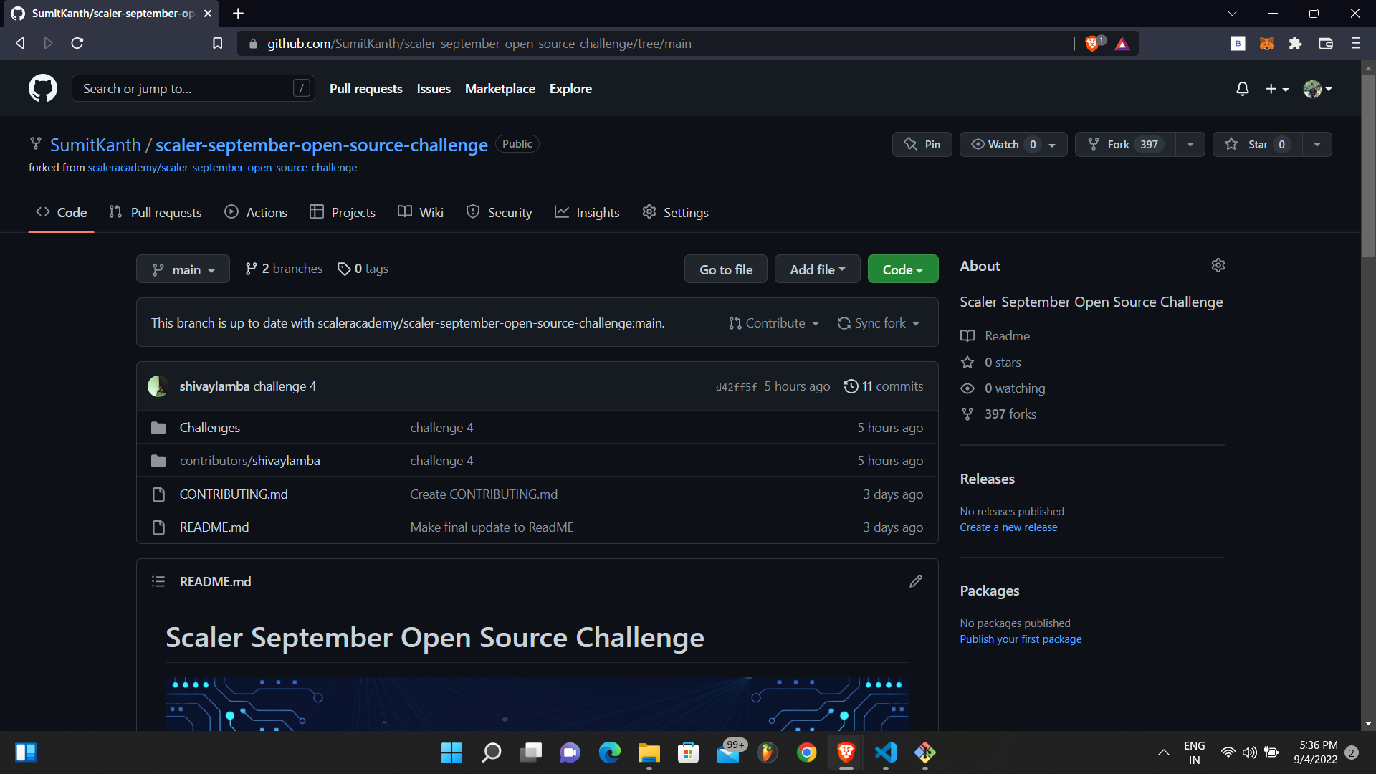Open README table of contents list icon
Image resolution: width=1376 pixels, height=774 pixels.
(x=158, y=581)
